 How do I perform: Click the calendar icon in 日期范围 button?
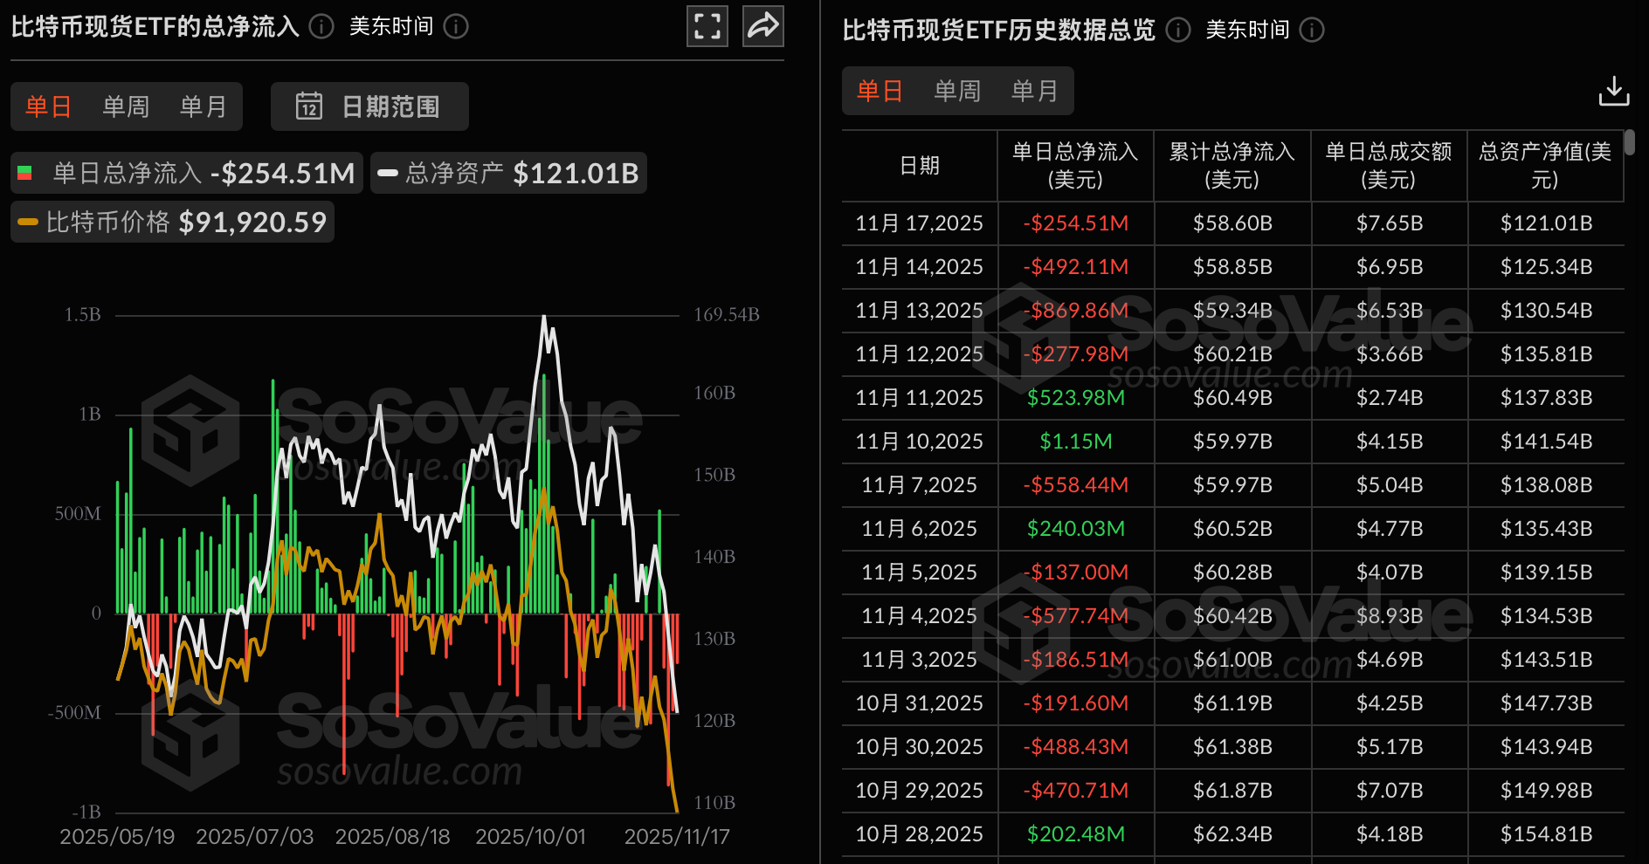click(x=309, y=106)
